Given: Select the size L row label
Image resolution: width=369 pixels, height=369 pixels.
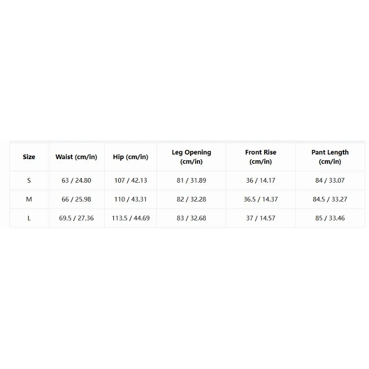Looking at the screenshot, I should click(29, 218).
